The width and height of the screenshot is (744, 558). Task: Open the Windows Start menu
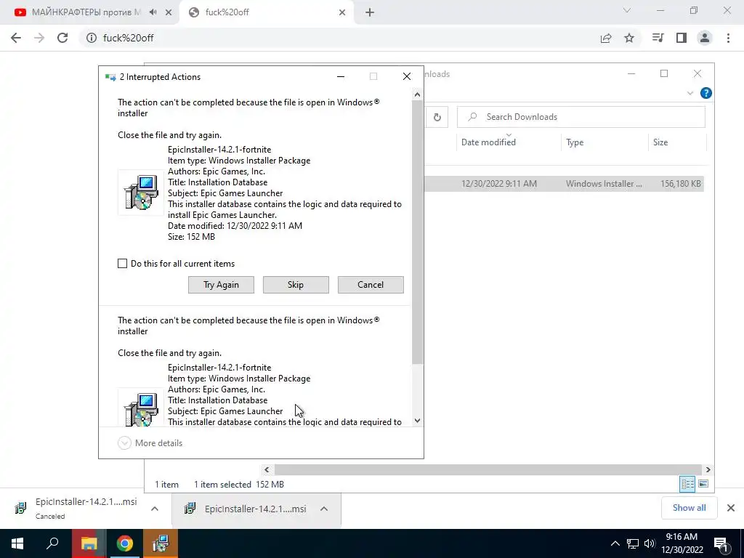[17, 543]
